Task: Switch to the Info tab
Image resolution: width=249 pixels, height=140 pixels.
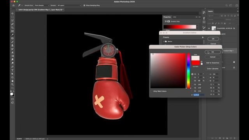Action: pos(175,17)
